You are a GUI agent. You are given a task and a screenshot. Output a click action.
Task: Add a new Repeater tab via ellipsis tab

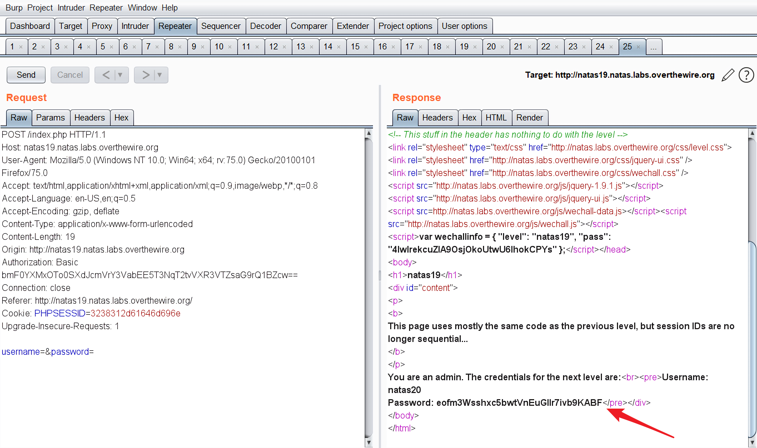pos(654,47)
